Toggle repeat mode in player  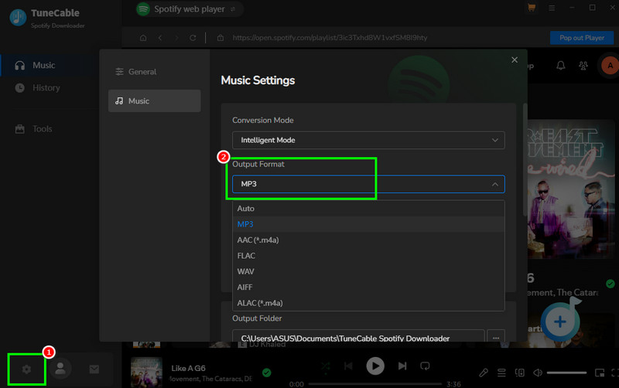point(425,366)
